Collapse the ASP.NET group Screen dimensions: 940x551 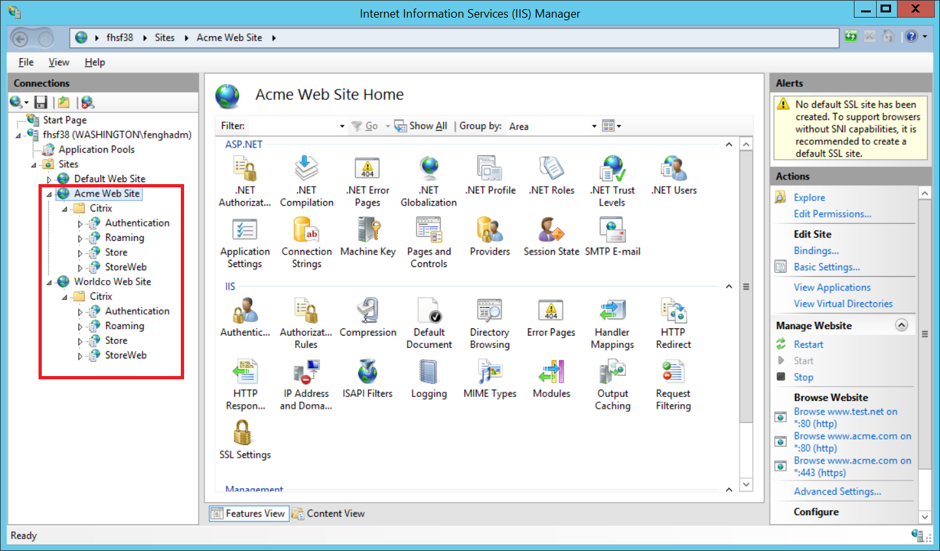(x=729, y=144)
